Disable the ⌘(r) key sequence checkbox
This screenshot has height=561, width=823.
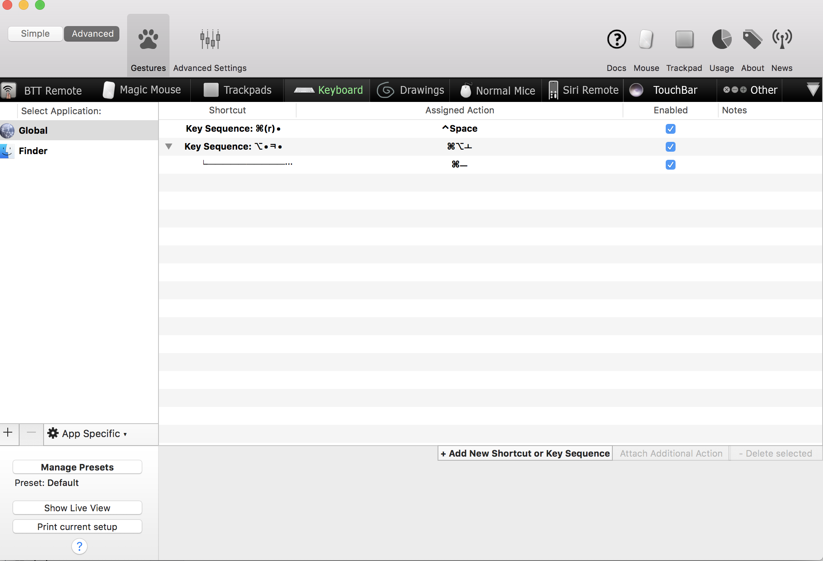coord(670,129)
